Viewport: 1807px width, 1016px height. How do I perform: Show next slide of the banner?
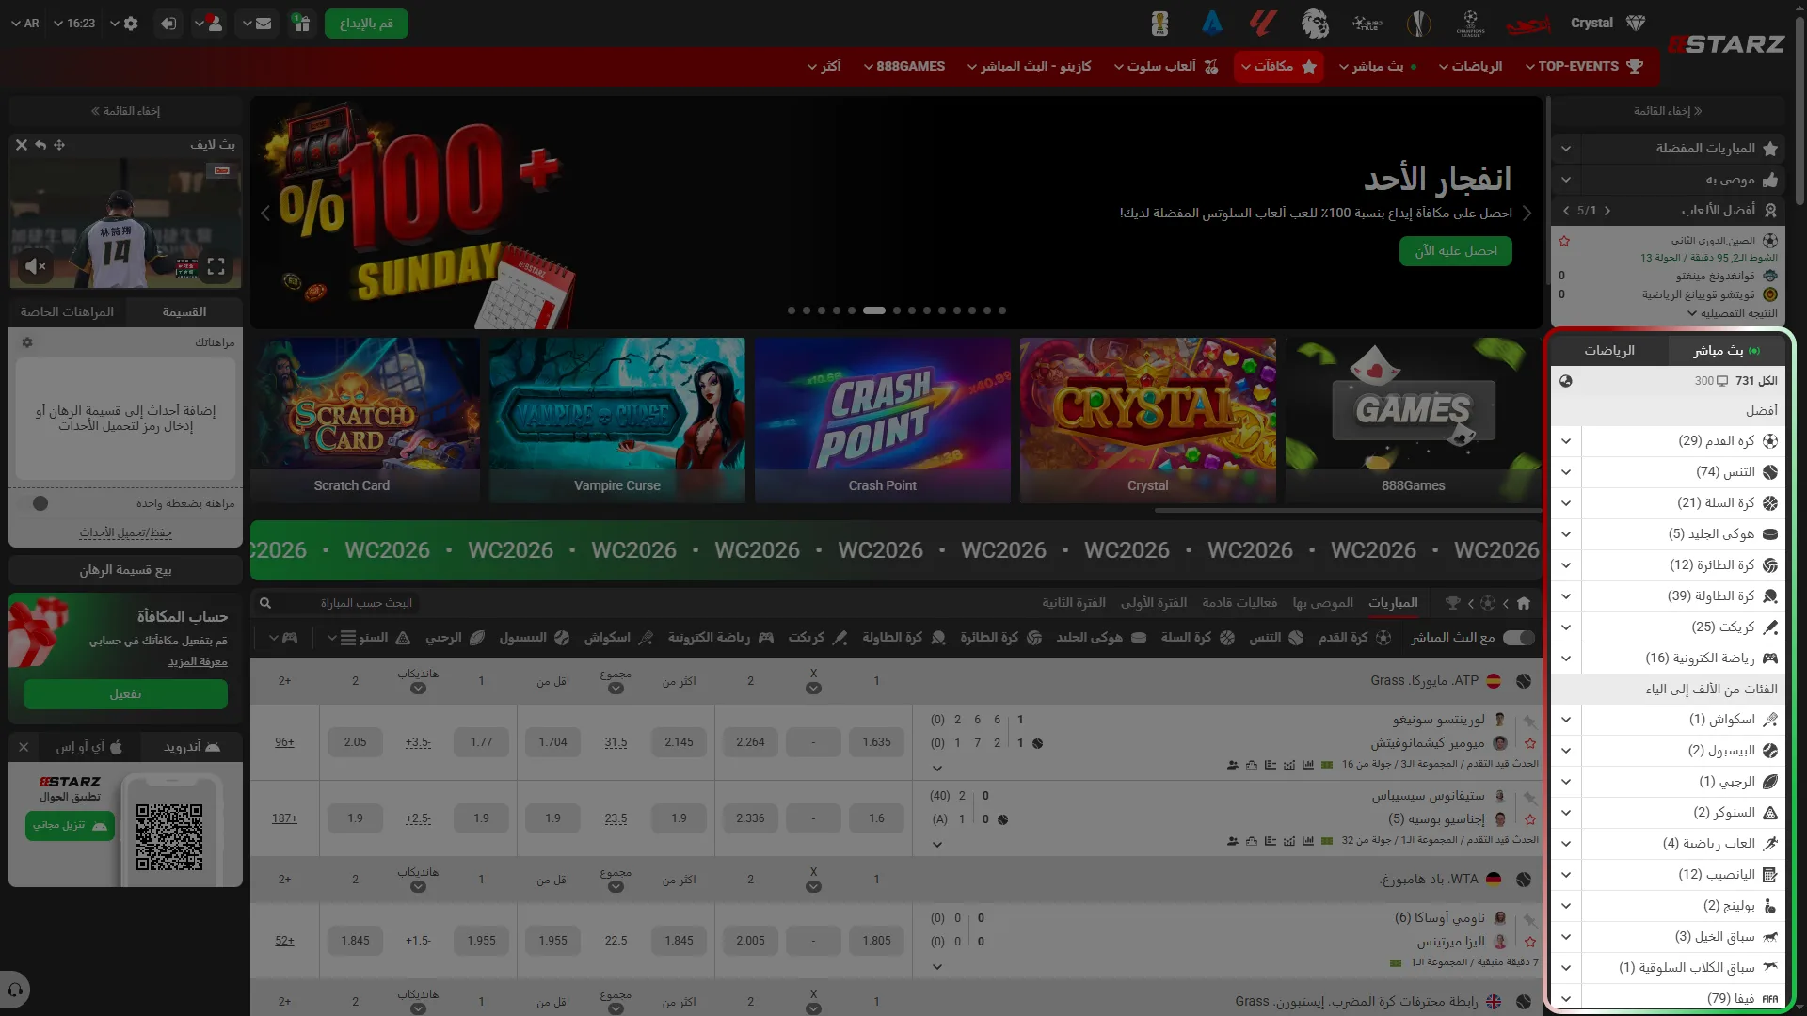click(1527, 214)
